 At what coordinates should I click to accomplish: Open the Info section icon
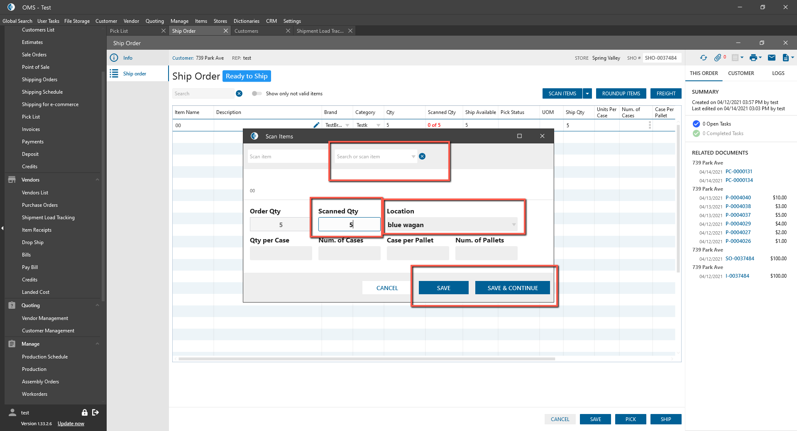pos(114,58)
